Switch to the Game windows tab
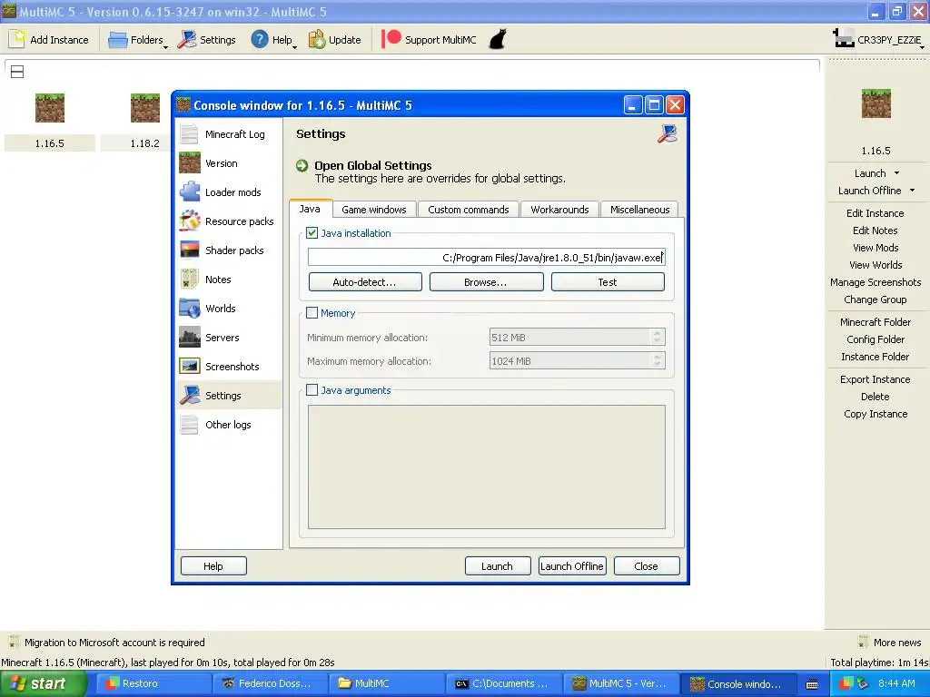 click(373, 210)
